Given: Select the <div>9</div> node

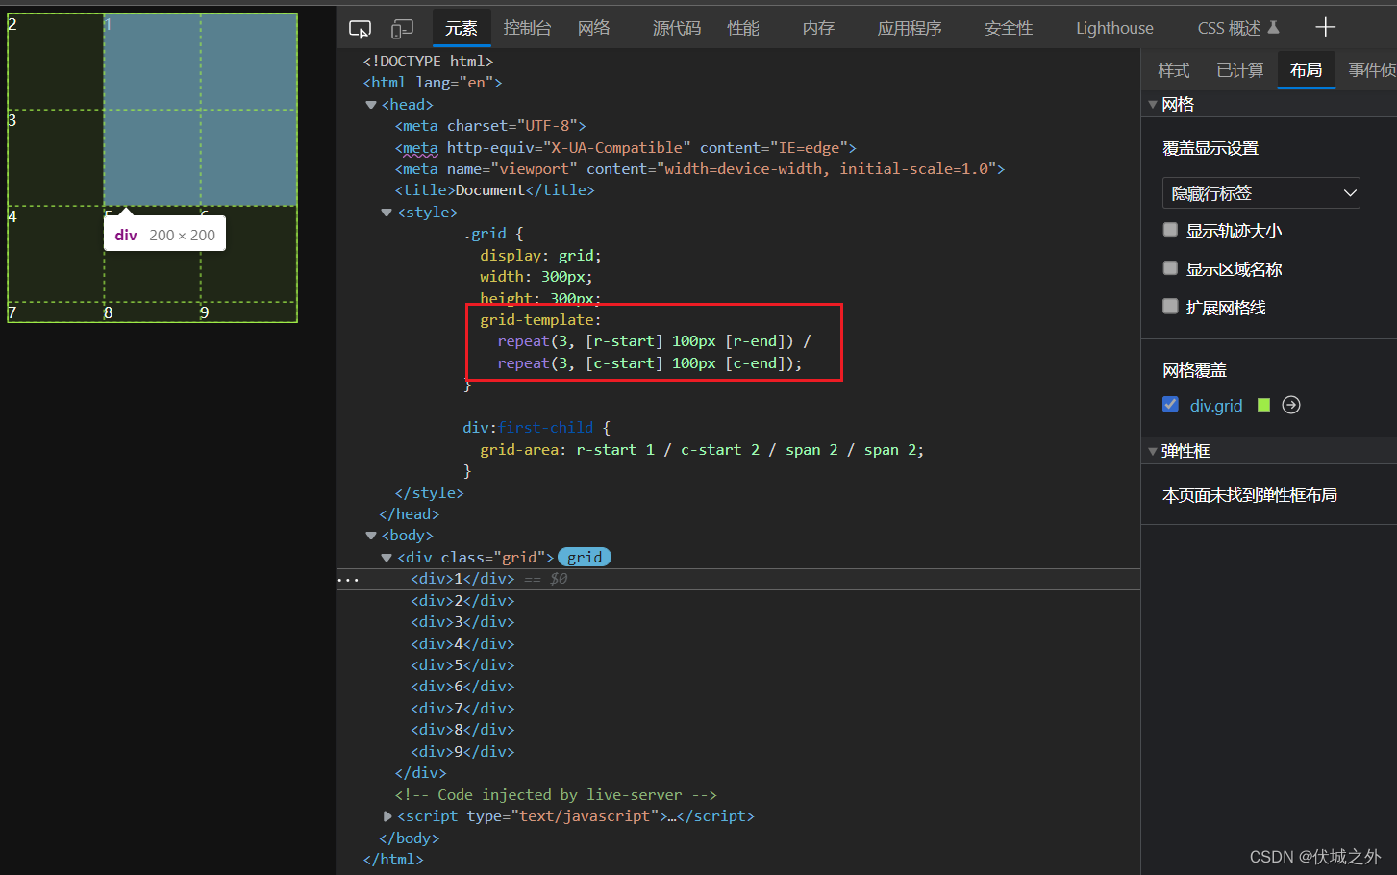Looking at the screenshot, I should click(x=462, y=752).
